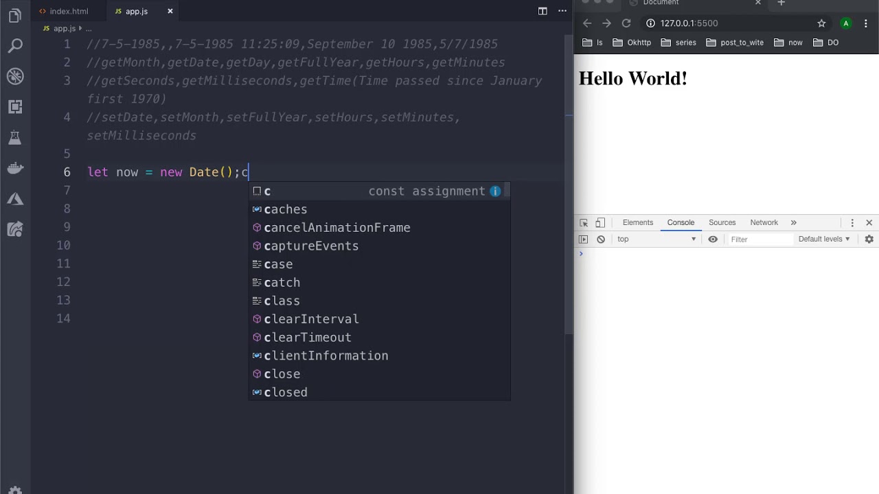Switch to the DevTools Sources tab

pos(722,223)
